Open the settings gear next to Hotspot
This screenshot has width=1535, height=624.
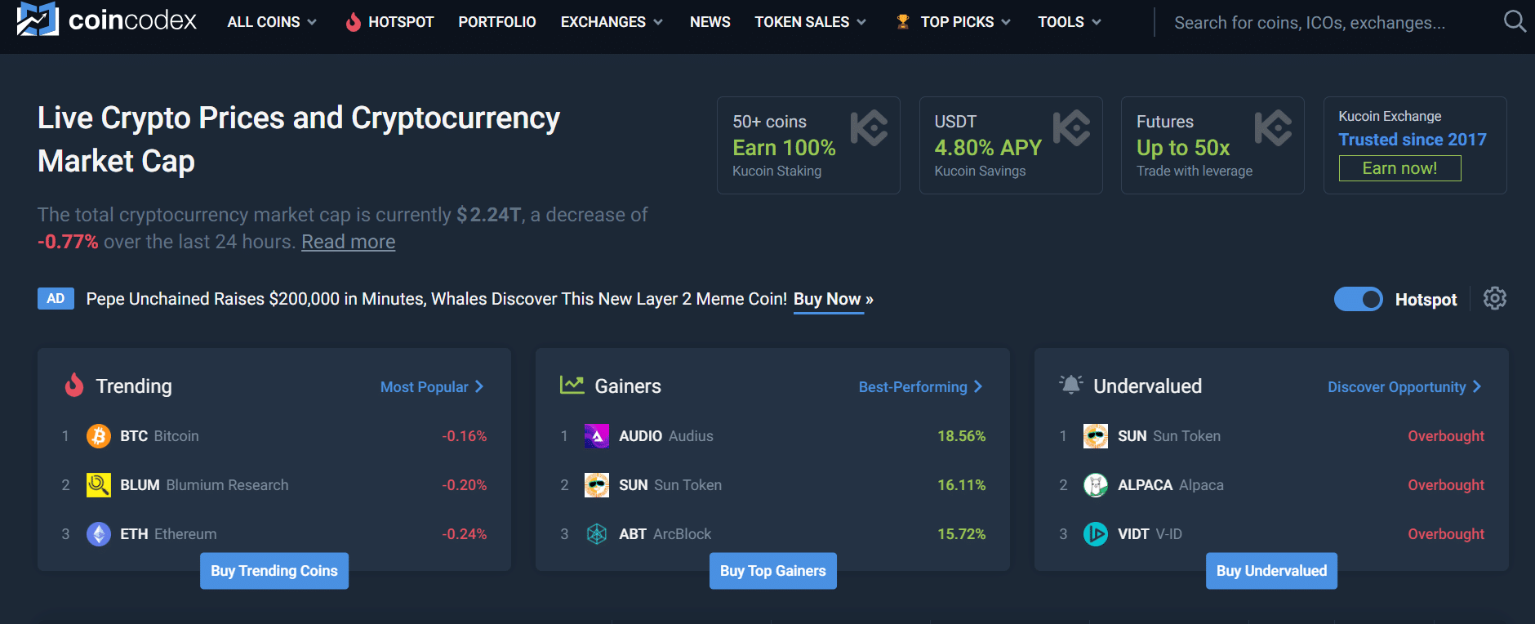pos(1495,298)
